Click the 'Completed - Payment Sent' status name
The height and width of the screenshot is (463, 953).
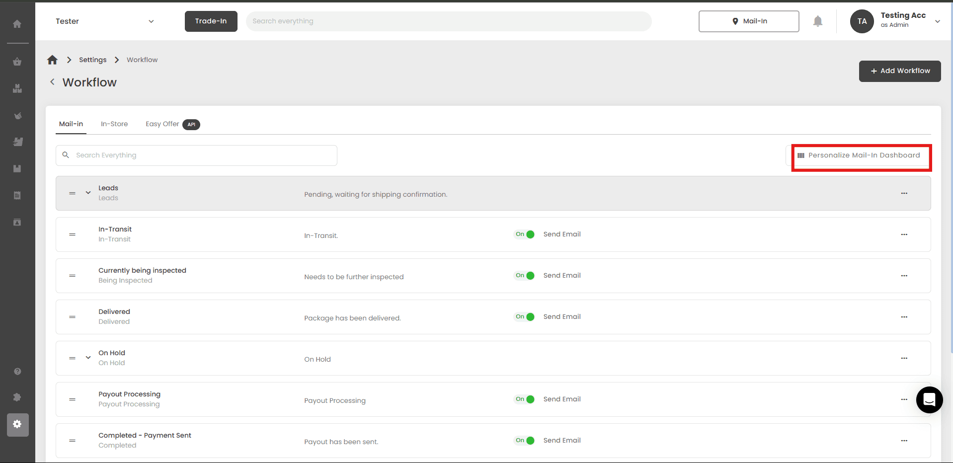click(x=145, y=435)
